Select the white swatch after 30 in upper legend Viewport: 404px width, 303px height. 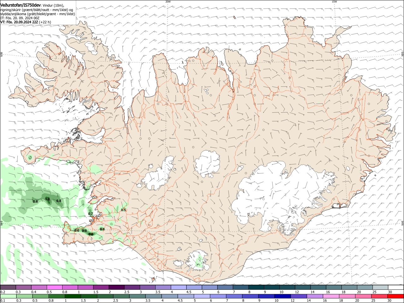(x=396, y=287)
